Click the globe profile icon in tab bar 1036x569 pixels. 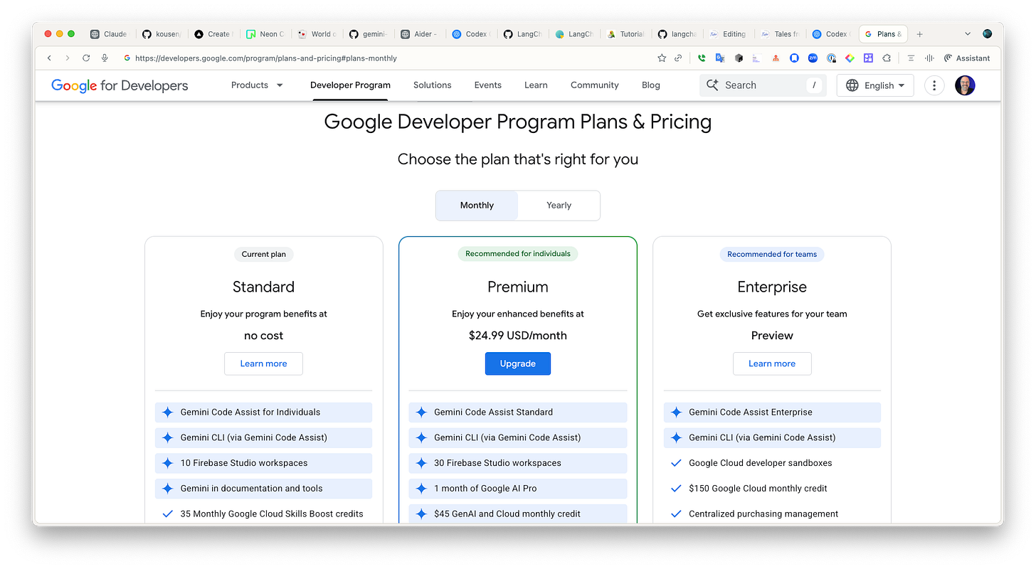click(x=987, y=33)
